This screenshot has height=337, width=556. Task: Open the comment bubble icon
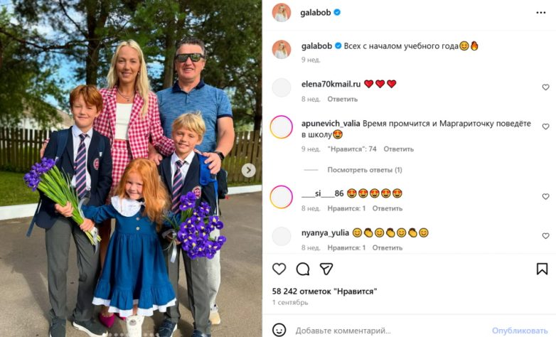coord(303,269)
